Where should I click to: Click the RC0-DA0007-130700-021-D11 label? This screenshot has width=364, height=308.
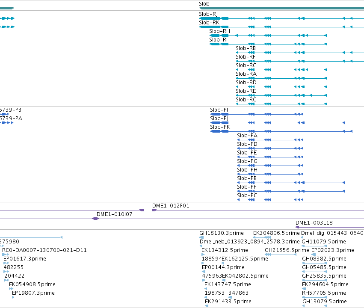[x=44, y=250]
